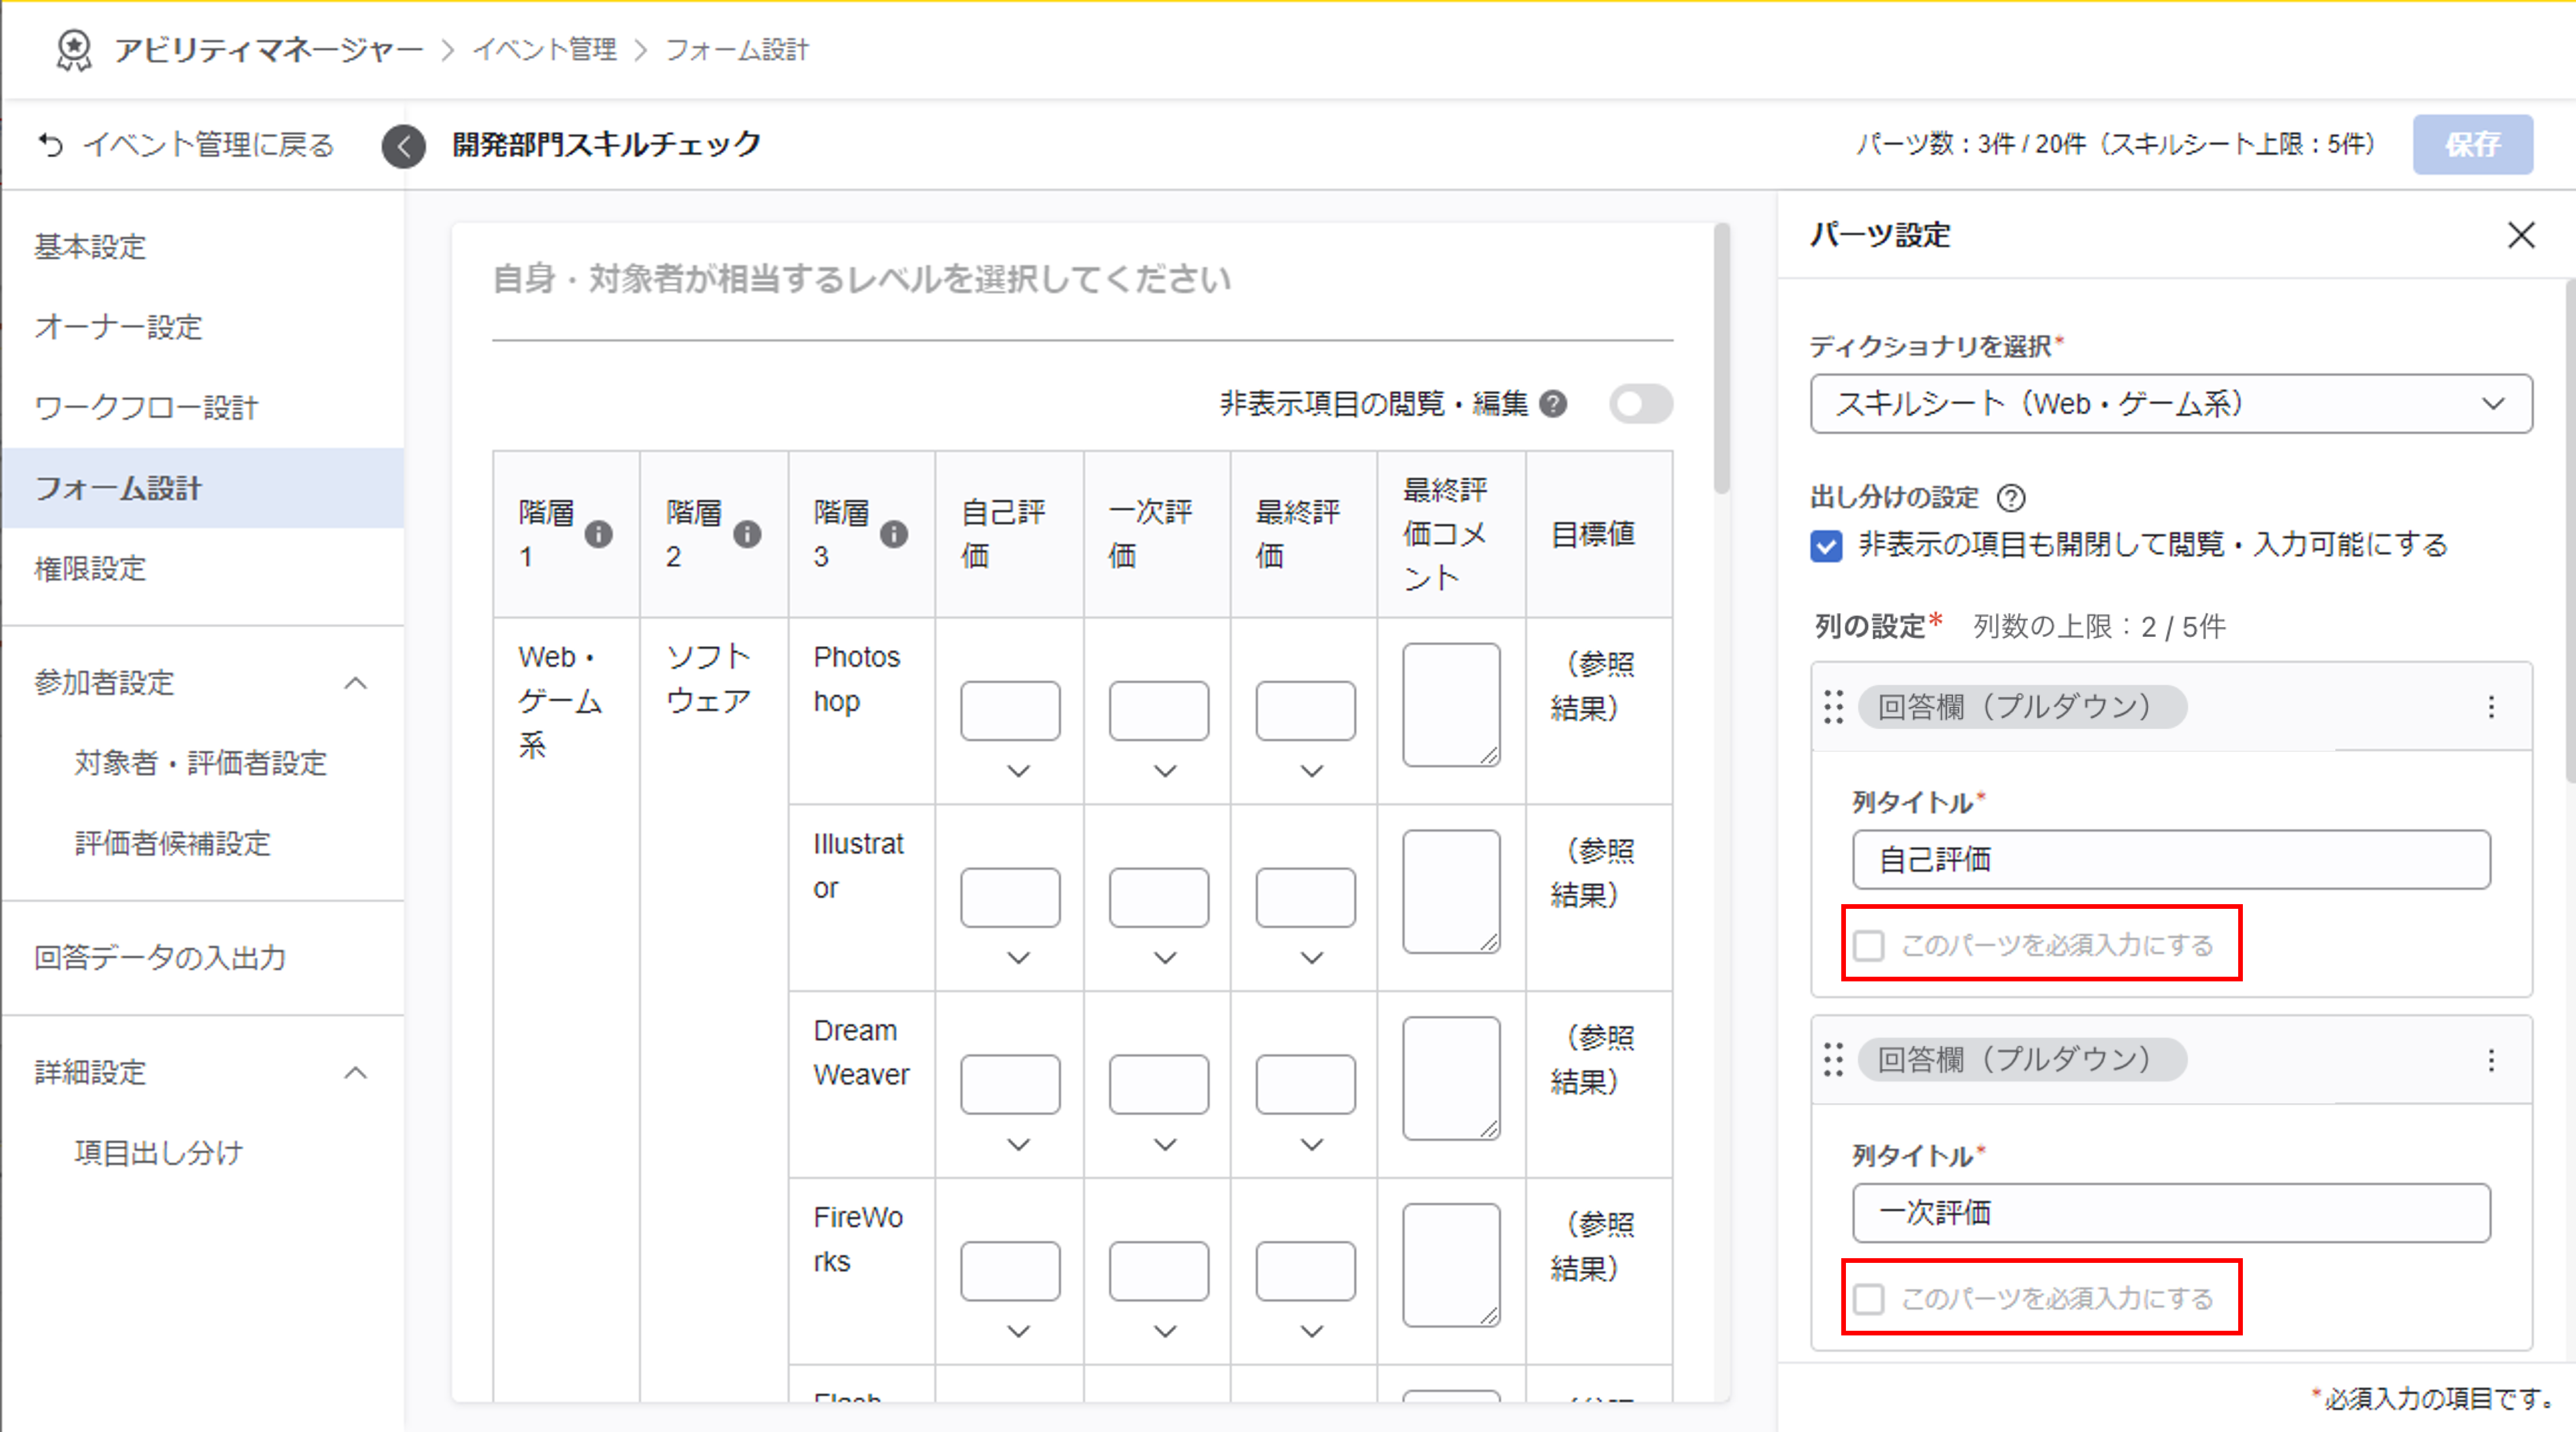The width and height of the screenshot is (2576, 1432).
Task: Open 権限設定 in the sidebar
Action: click(90, 569)
